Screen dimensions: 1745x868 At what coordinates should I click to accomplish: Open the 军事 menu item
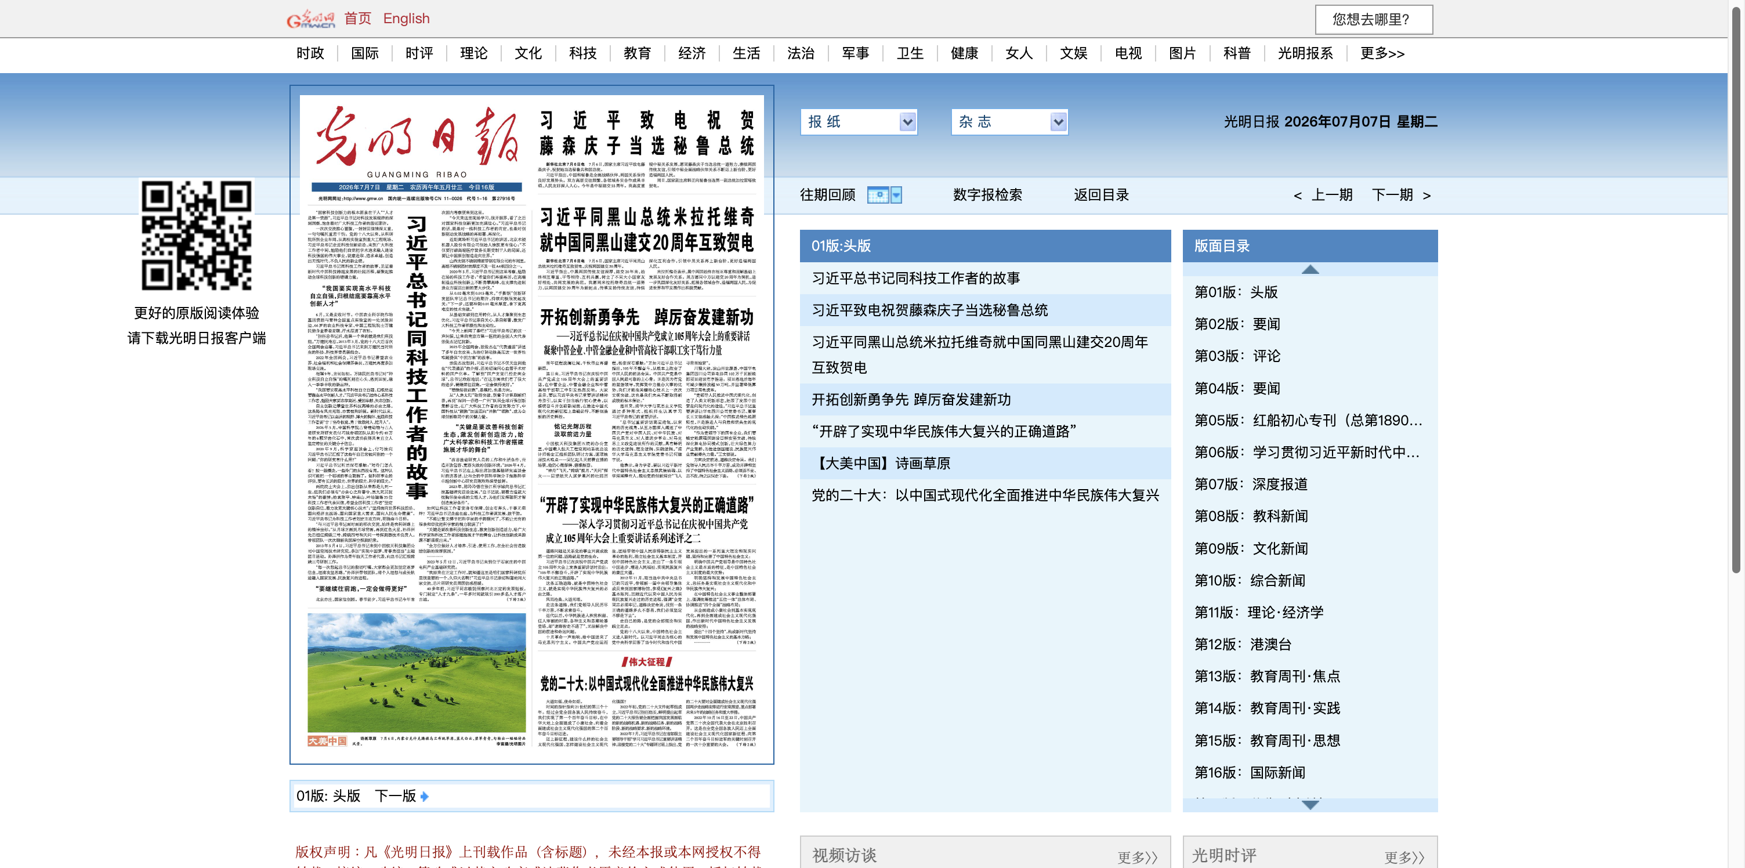(856, 53)
